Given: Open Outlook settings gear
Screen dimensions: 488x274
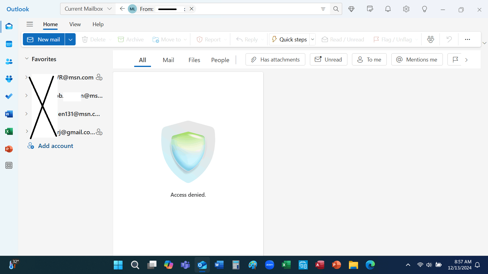Looking at the screenshot, I should pyautogui.click(x=406, y=9).
